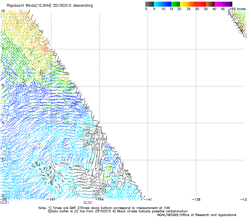
Task: Click the '30' knot label under the color bar
Action: click(x=197, y=9)
